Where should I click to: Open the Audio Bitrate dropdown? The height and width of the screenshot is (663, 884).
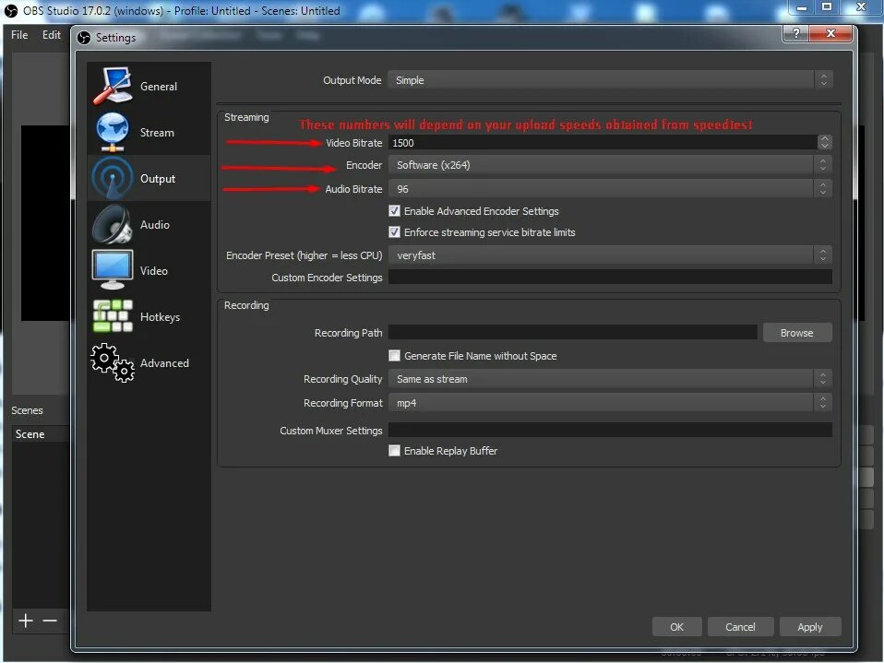click(x=610, y=189)
